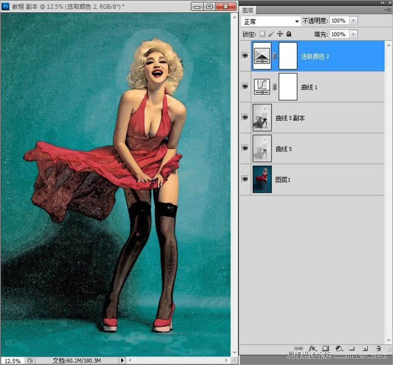The width and height of the screenshot is (393, 365).
Task: Switch to the 图层 panel tab
Action: click(x=248, y=10)
